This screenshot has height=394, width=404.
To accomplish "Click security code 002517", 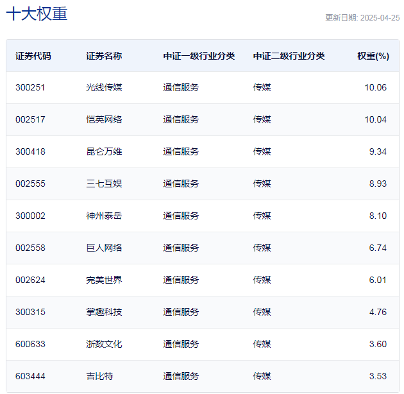I will click(31, 119).
